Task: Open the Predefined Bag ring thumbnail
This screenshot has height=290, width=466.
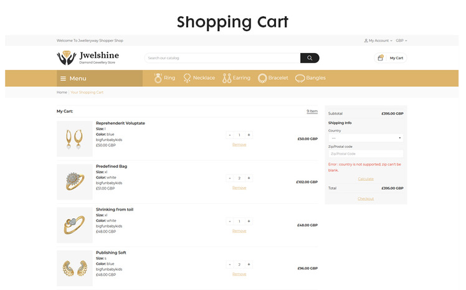Action: 75,182
